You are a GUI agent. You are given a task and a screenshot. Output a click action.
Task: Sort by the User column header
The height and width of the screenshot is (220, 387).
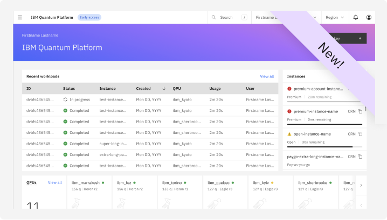(250, 88)
